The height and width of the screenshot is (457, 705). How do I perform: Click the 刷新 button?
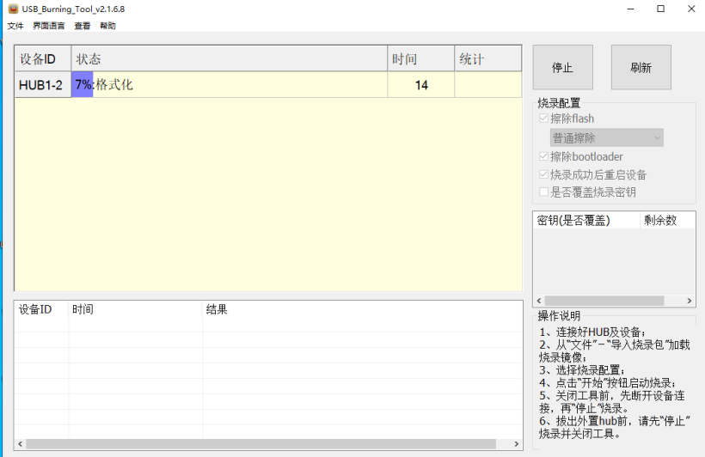pyautogui.click(x=641, y=67)
